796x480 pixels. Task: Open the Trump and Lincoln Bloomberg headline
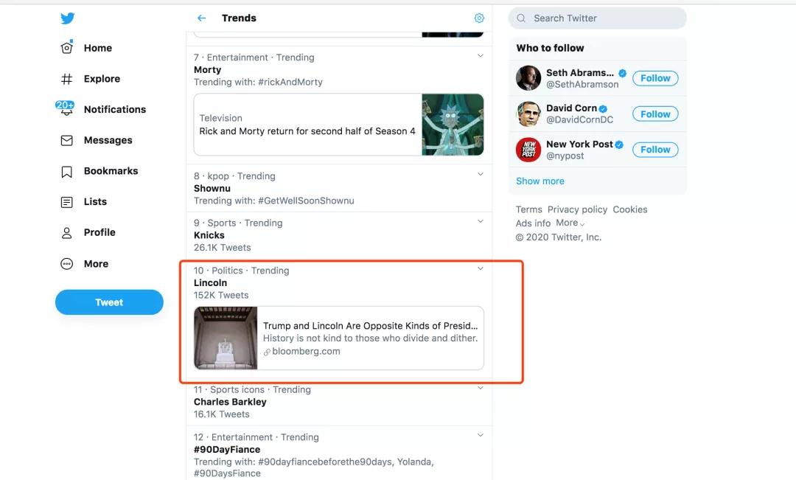[x=370, y=326]
